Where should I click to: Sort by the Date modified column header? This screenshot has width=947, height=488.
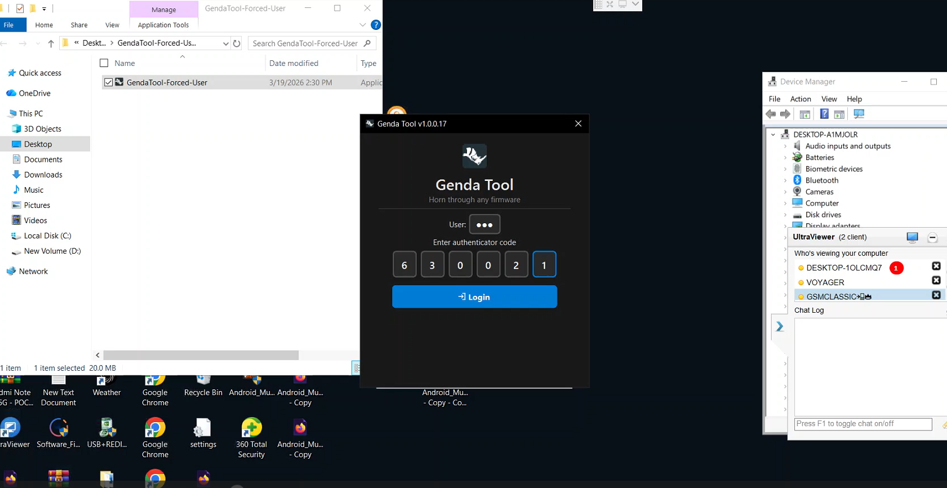tap(294, 63)
